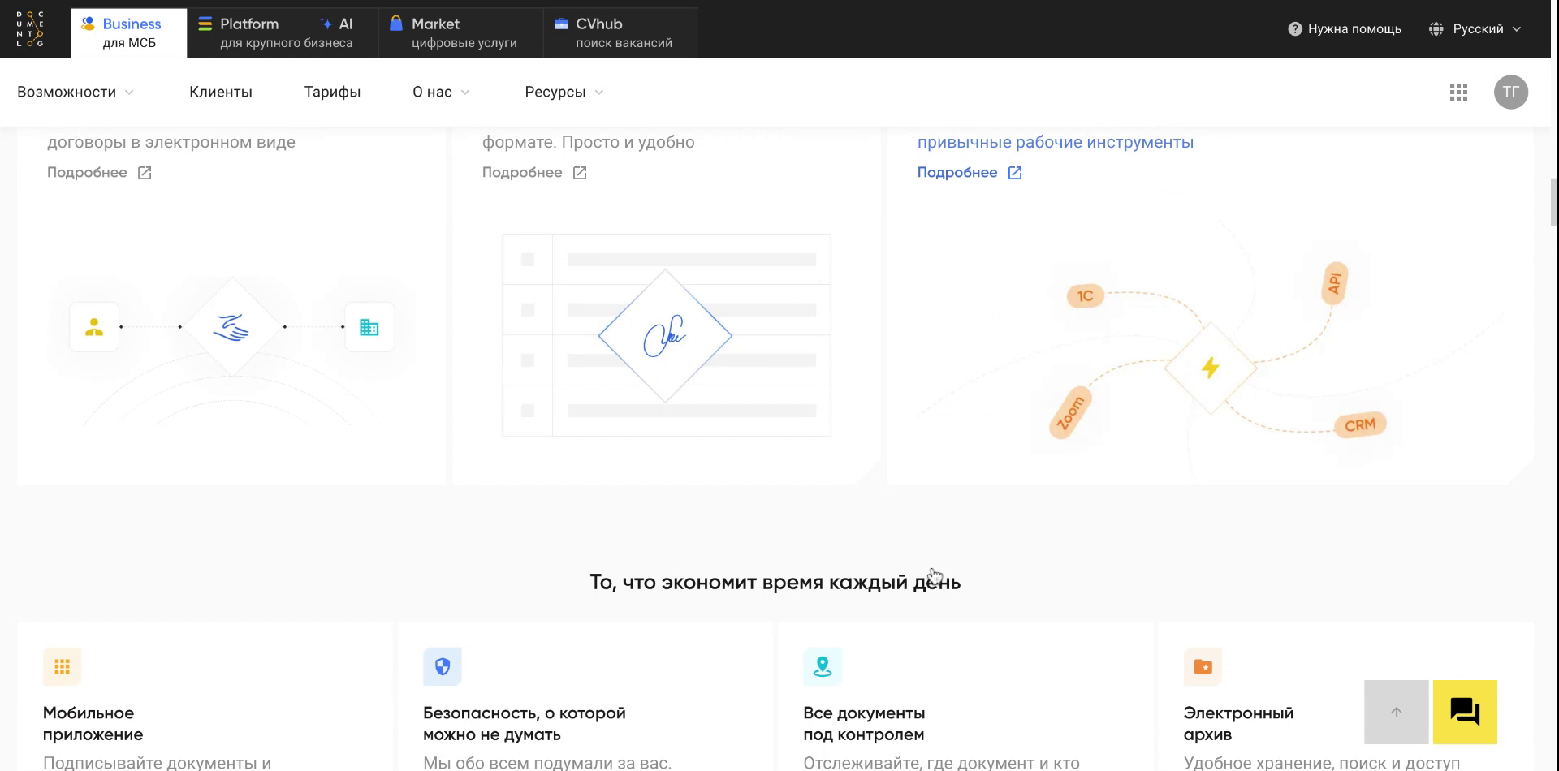1559x771 pixels.
Task: Click the third Подробнее link
Action: click(958, 172)
